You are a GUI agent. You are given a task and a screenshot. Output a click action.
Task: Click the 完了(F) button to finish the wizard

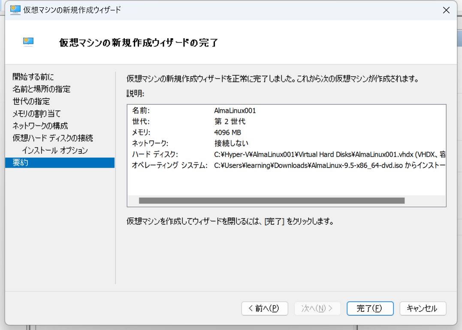(370, 309)
